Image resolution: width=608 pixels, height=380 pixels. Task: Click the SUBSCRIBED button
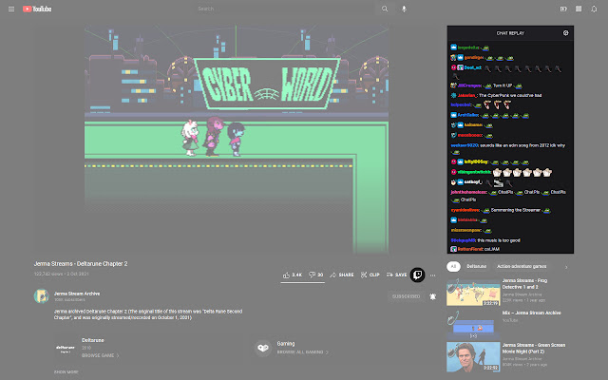point(406,296)
